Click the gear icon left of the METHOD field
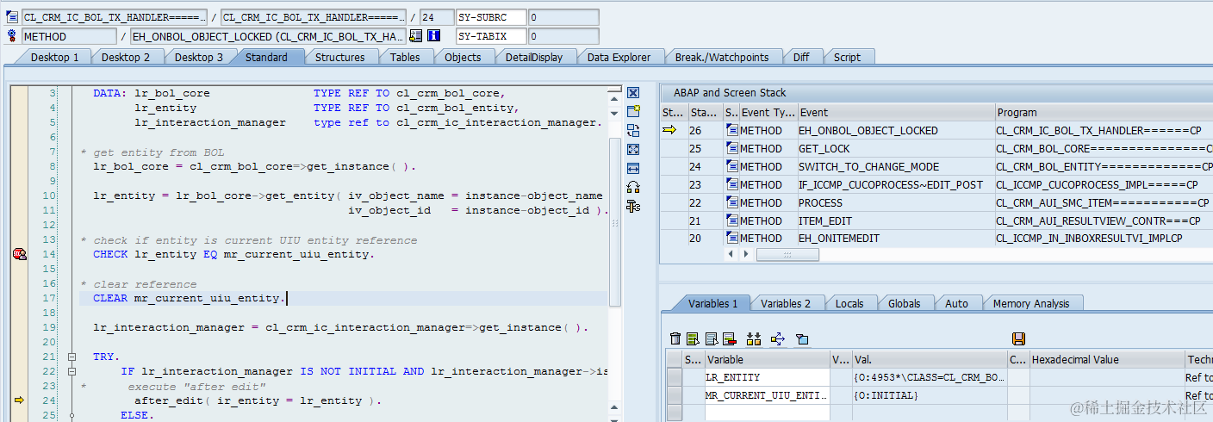The width and height of the screenshot is (1213, 422). coord(12,36)
